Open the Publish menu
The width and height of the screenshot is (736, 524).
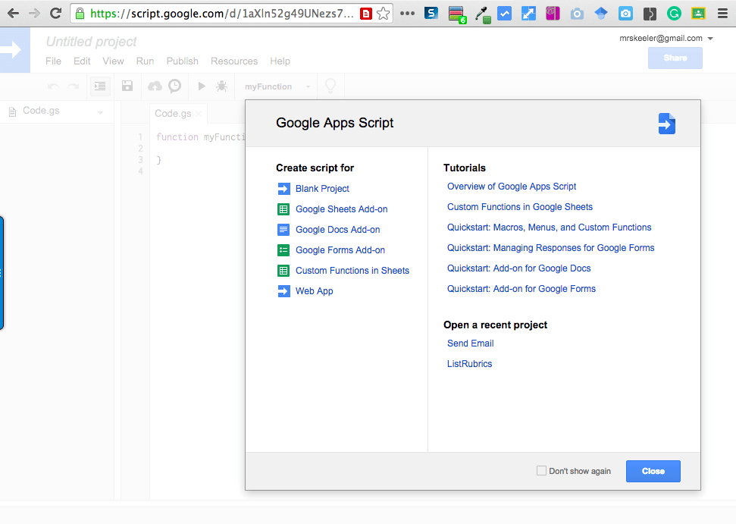[x=182, y=61]
